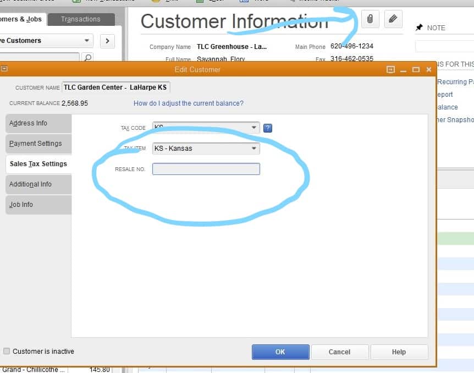The image size is (474, 373).
Task: Click the right-arrow expand button beside customer filter
Action: click(107, 41)
